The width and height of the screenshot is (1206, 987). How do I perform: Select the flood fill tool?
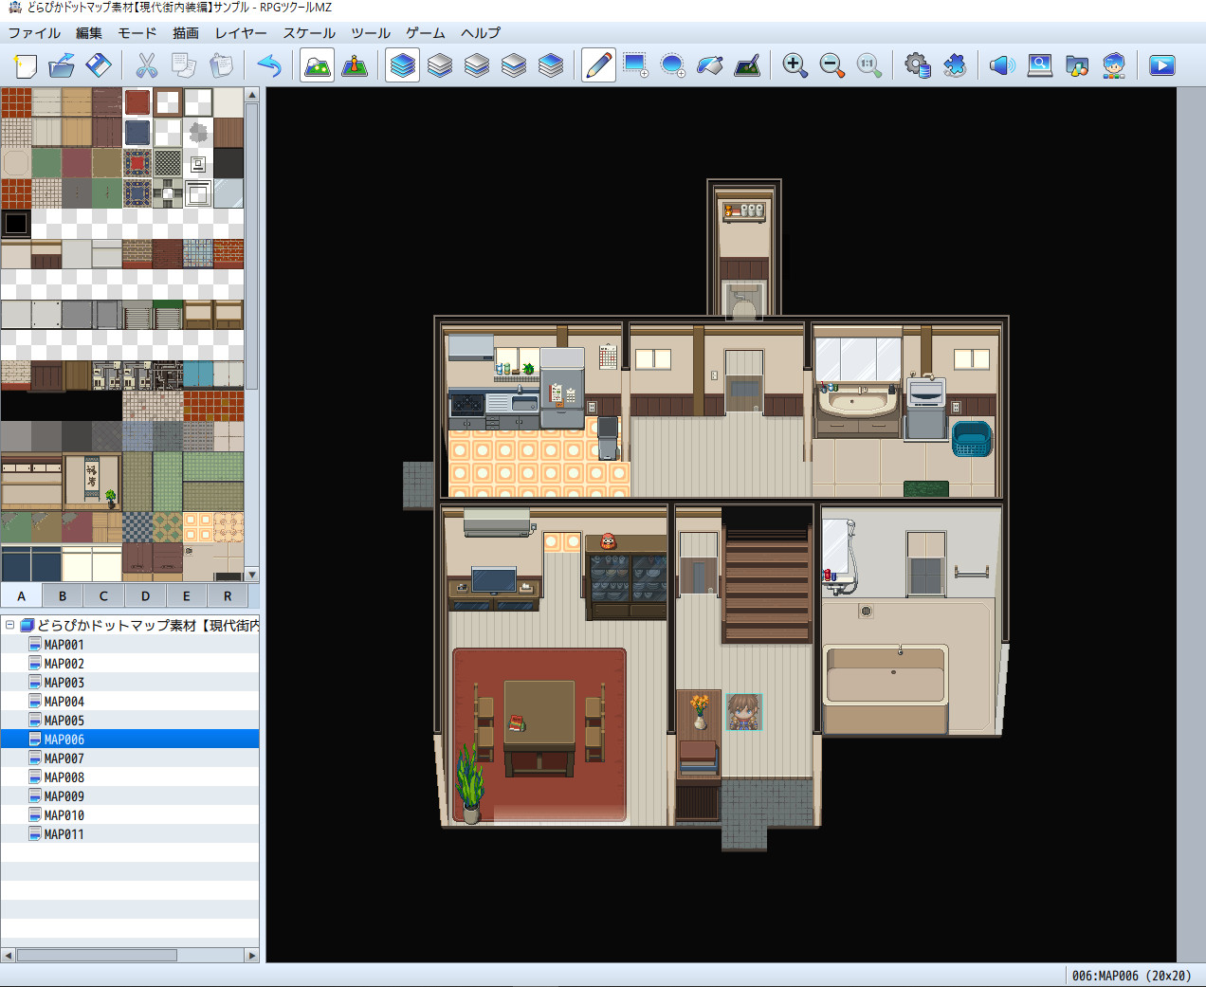(710, 64)
